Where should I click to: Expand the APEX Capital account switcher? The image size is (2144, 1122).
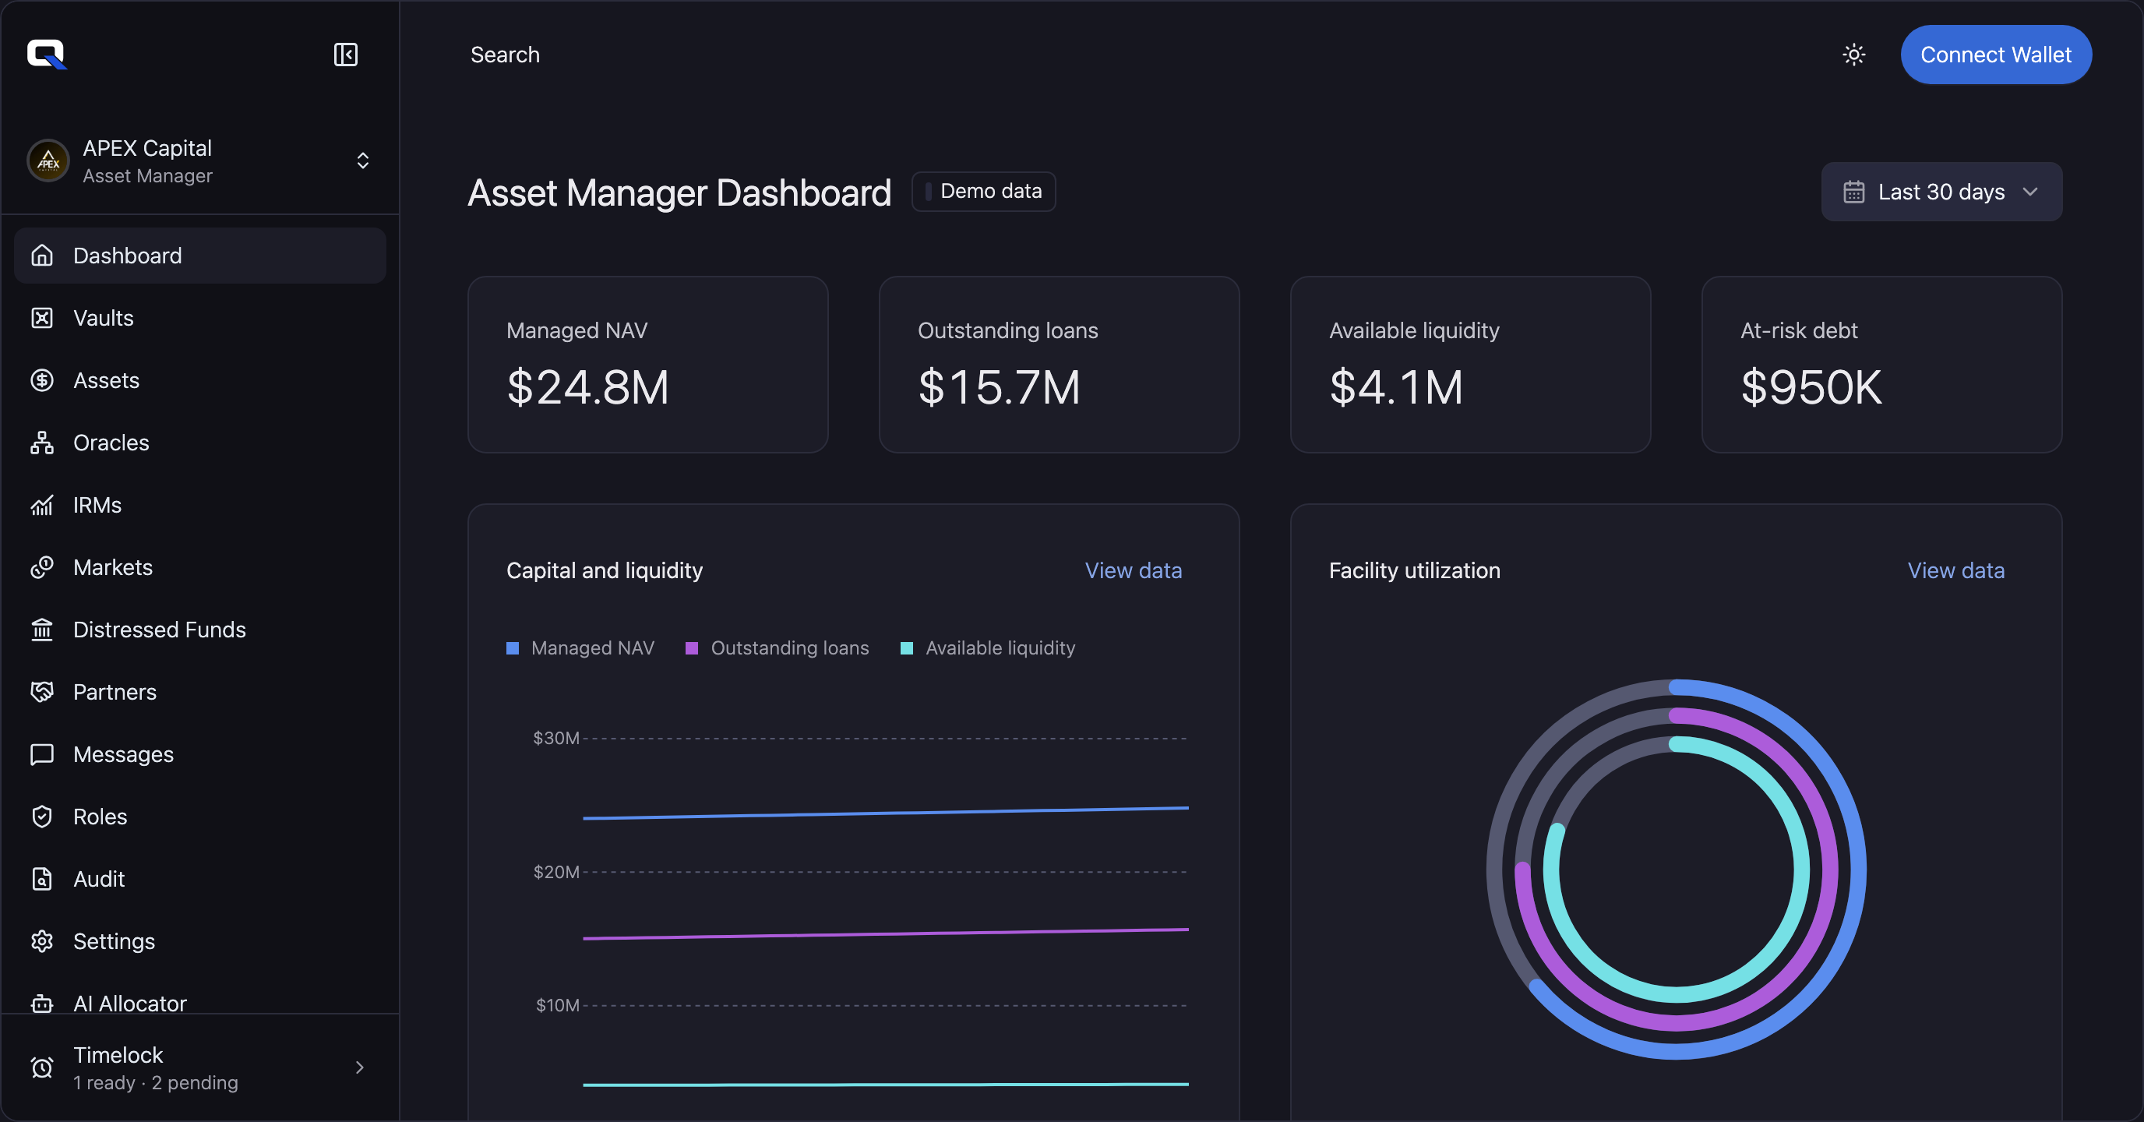tap(363, 161)
